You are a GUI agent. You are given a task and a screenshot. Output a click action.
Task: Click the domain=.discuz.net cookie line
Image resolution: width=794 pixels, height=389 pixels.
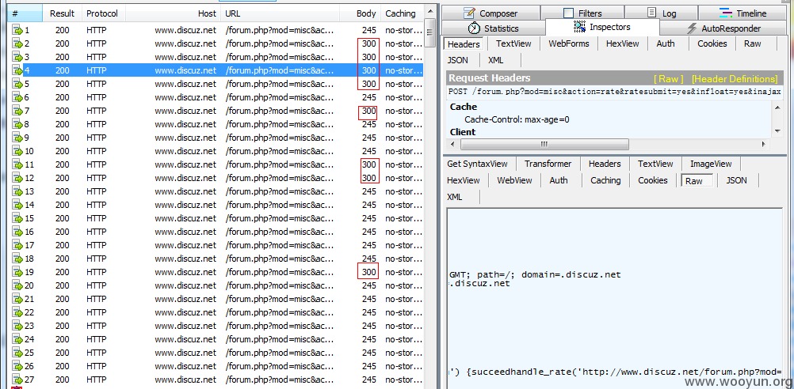535,275
